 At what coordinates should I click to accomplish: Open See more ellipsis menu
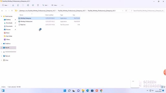click(x=62, y=5)
